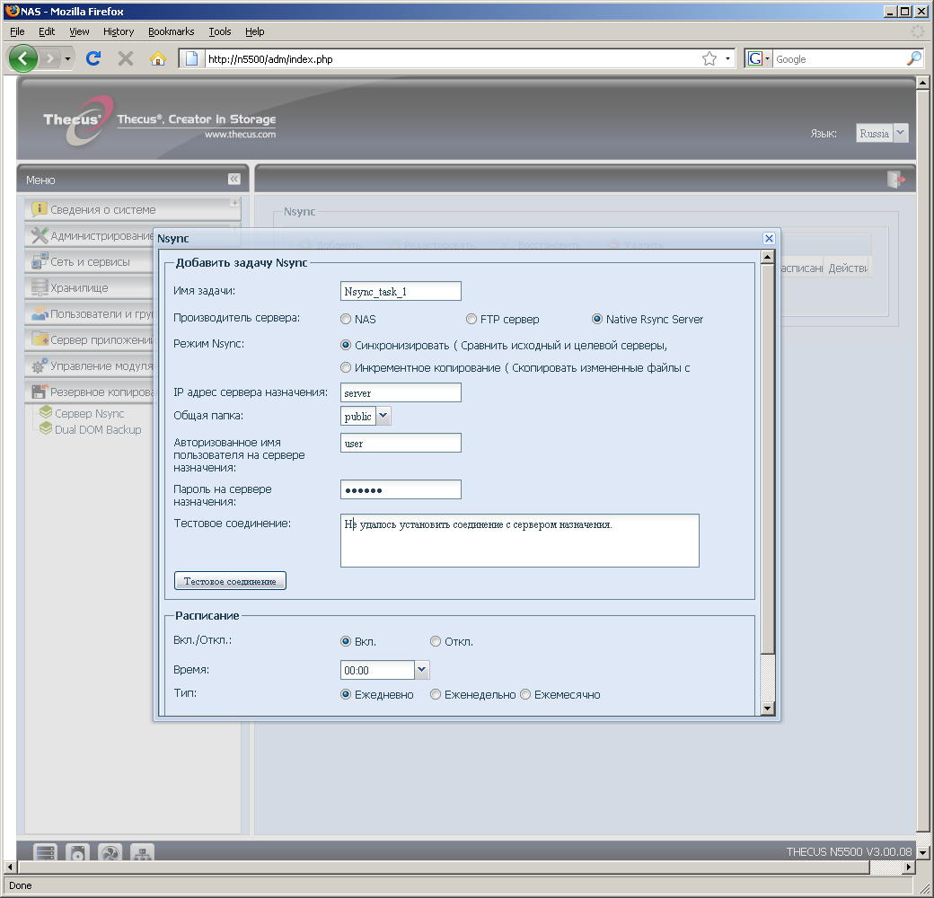Image resolution: width=934 pixels, height=898 pixels.
Task: Collapse the Меню sidebar with the double-arrow icon
Action: pos(233,180)
